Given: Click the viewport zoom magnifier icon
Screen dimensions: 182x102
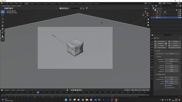Looking at the screenshot, I should 148,19.
